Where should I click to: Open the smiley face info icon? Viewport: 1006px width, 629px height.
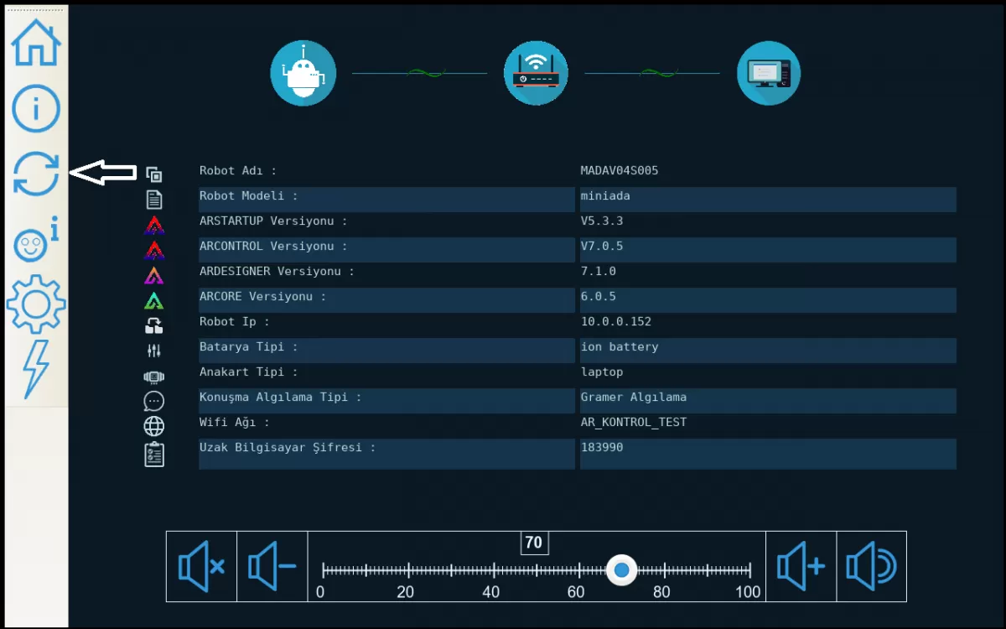point(36,242)
